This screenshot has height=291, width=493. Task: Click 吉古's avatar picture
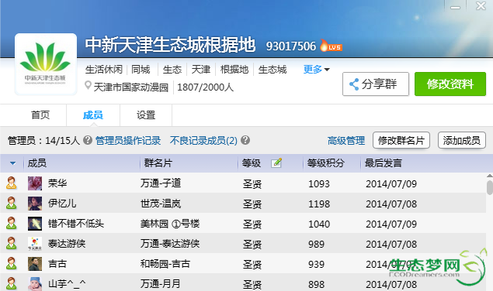tap(35, 264)
